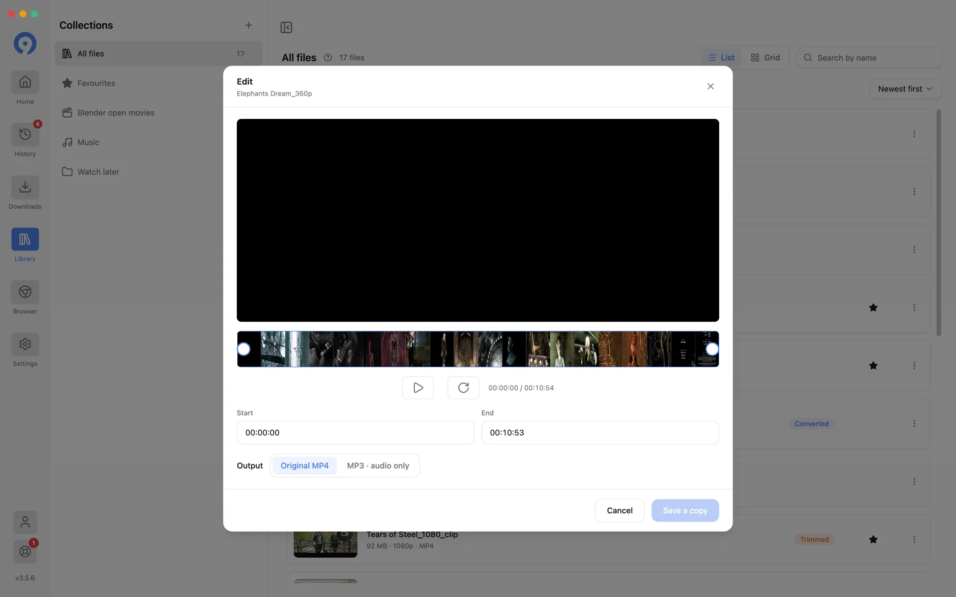Toggle favourite star on Tears of Steel_1080_clip
The height and width of the screenshot is (597, 956).
point(873,540)
